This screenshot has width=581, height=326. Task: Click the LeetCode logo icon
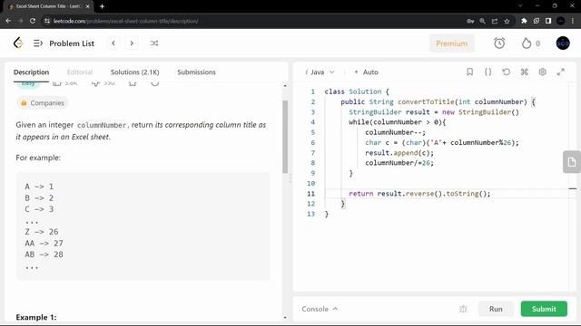click(18, 43)
